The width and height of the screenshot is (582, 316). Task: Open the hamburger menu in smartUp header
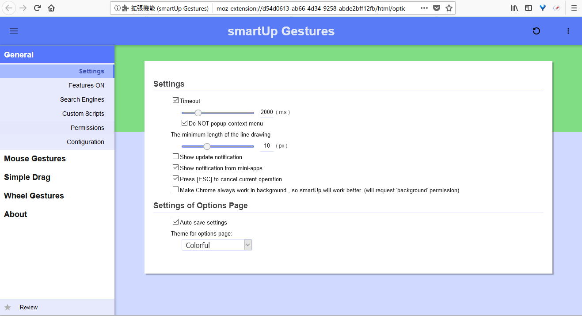pyautogui.click(x=14, y=31)
